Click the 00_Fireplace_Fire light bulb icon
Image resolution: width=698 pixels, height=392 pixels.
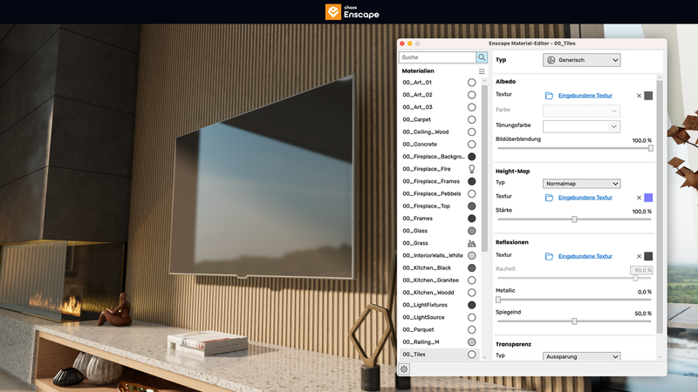click(x=471, y=169)
